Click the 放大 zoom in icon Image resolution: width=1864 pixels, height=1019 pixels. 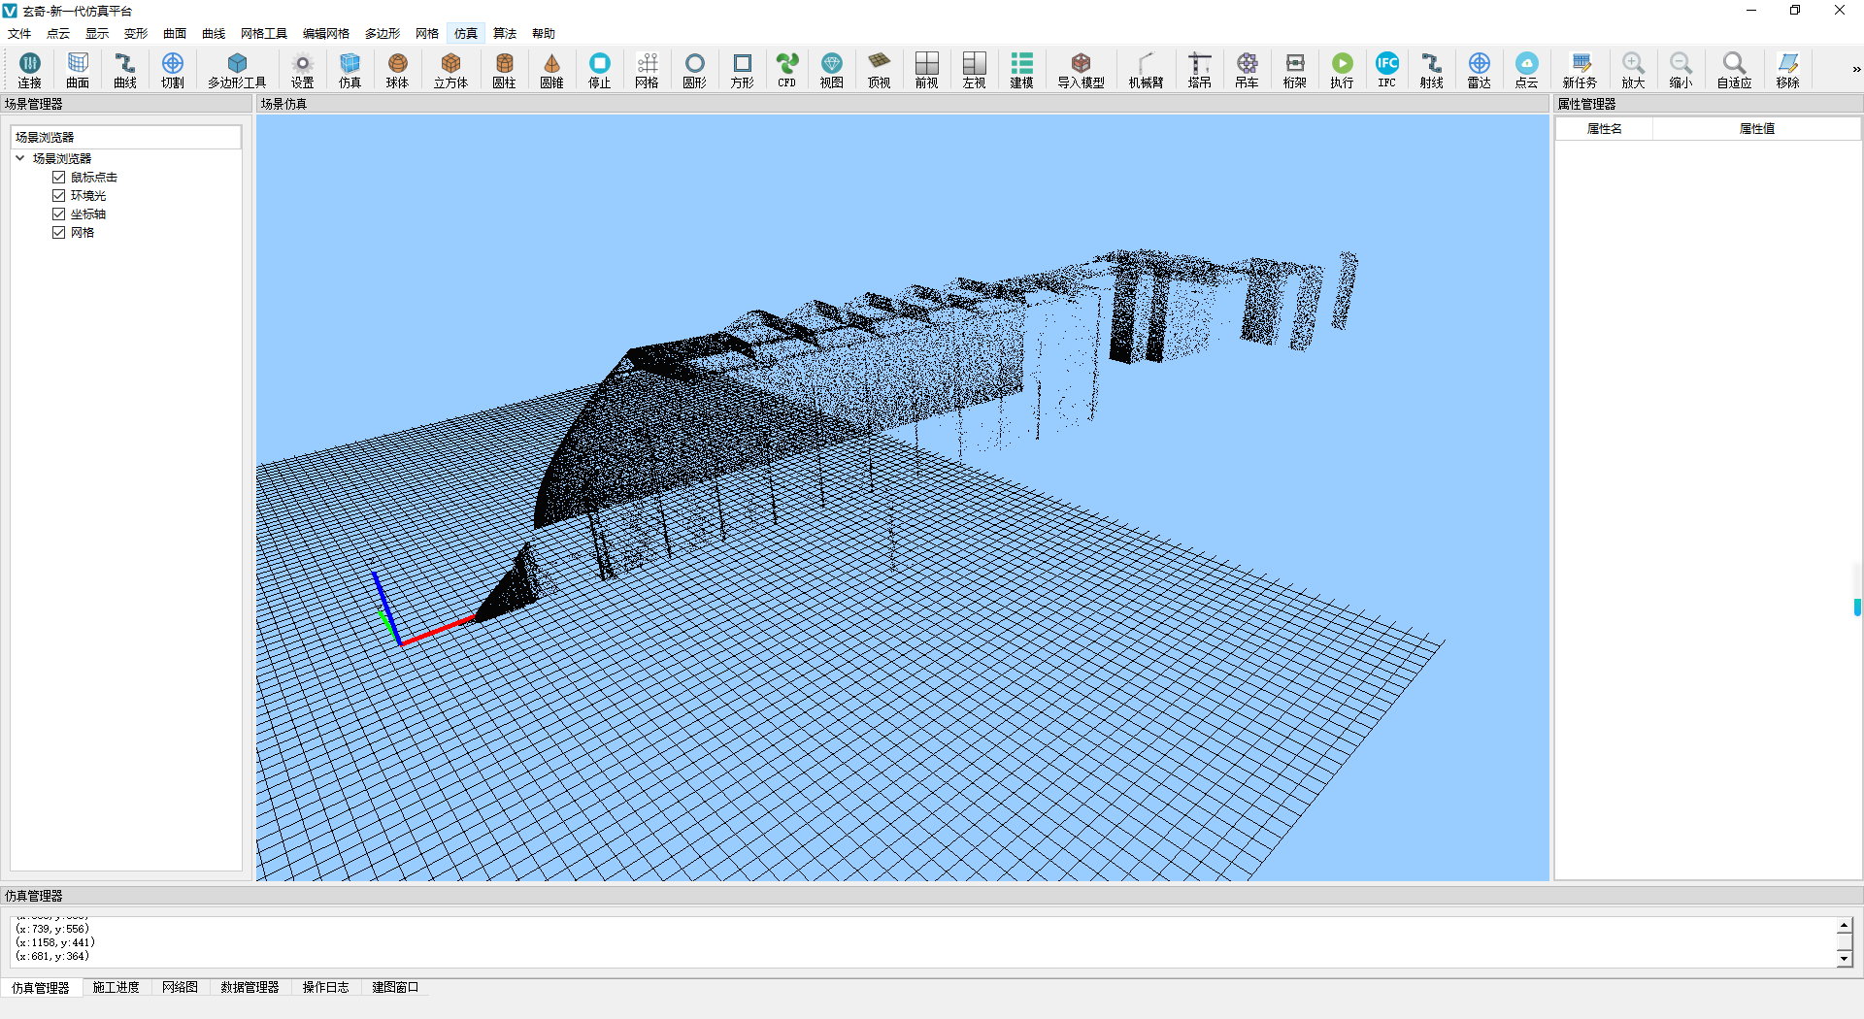pyautogui.click(x=1634, y=70)
